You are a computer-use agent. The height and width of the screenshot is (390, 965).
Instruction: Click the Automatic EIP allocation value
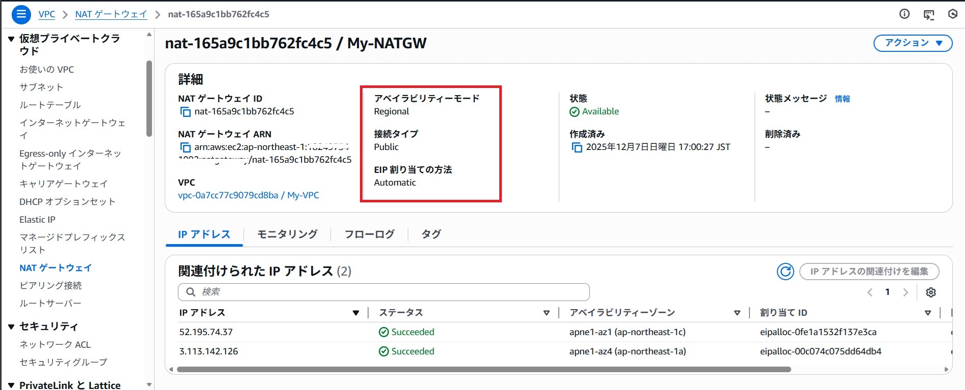[395, 183]
